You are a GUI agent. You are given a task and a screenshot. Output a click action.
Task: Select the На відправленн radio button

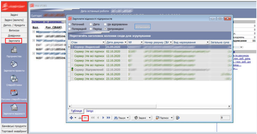coord(105,24)
